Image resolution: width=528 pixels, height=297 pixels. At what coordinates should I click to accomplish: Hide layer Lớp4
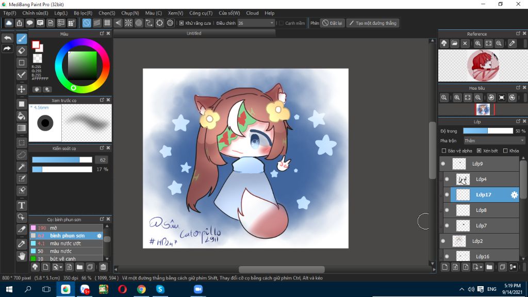[x=447, y=179]
